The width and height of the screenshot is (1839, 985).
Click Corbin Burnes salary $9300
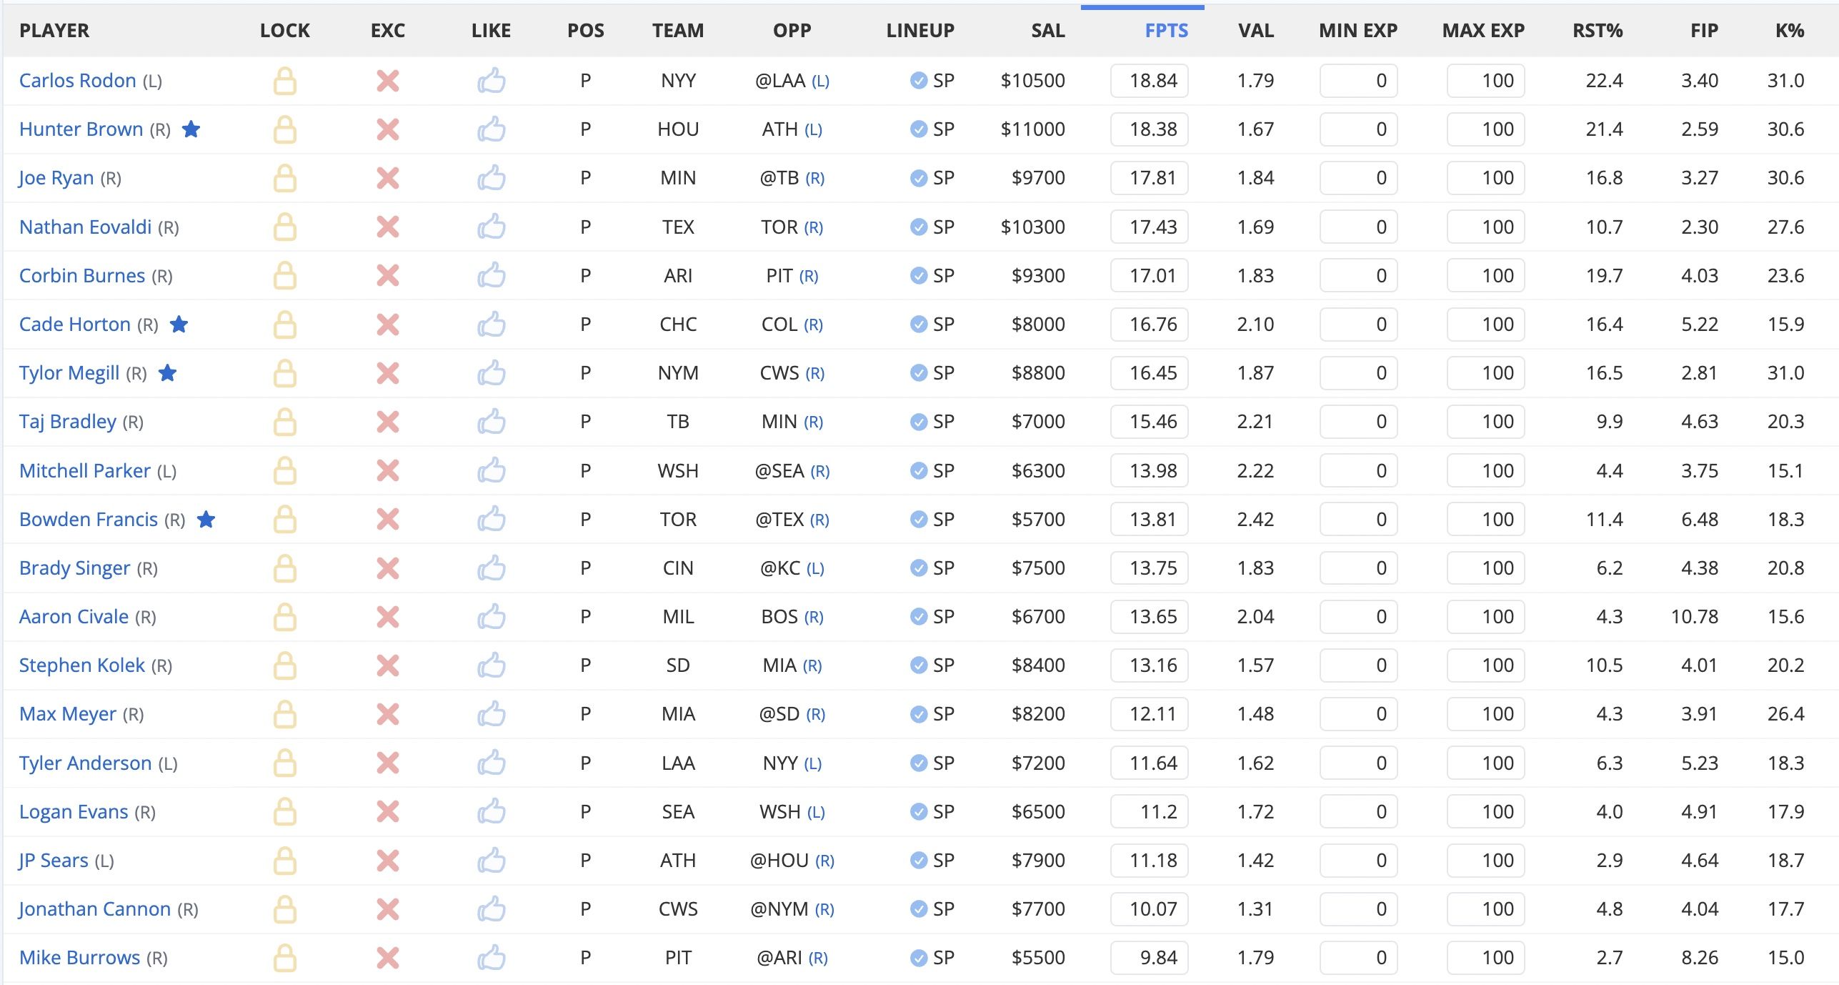tap(1038, 275)
